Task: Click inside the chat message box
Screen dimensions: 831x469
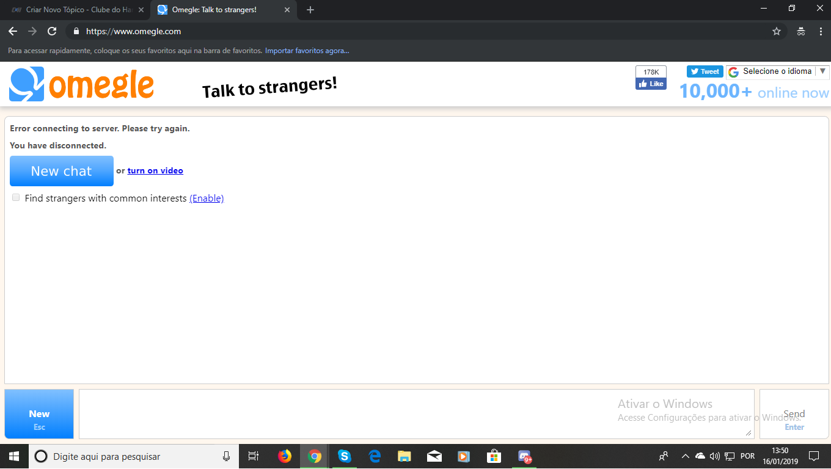Action: [416, 414]
